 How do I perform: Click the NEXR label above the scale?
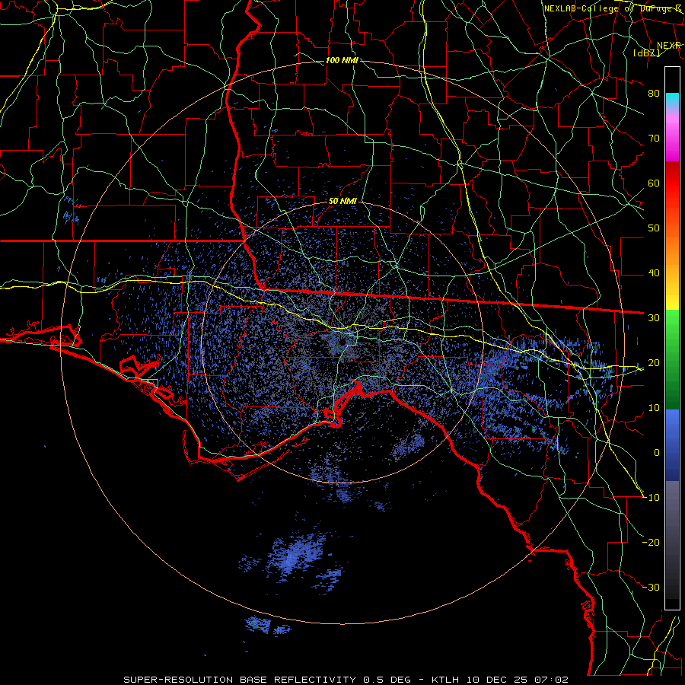pos(669,45)
